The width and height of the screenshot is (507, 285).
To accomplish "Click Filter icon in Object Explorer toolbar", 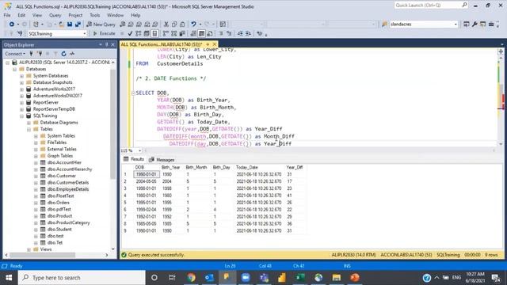I will pyautogui.click(x=55, y=54).
